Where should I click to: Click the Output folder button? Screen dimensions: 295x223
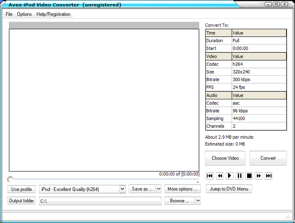pyautogui.click(x=21, y=201)
